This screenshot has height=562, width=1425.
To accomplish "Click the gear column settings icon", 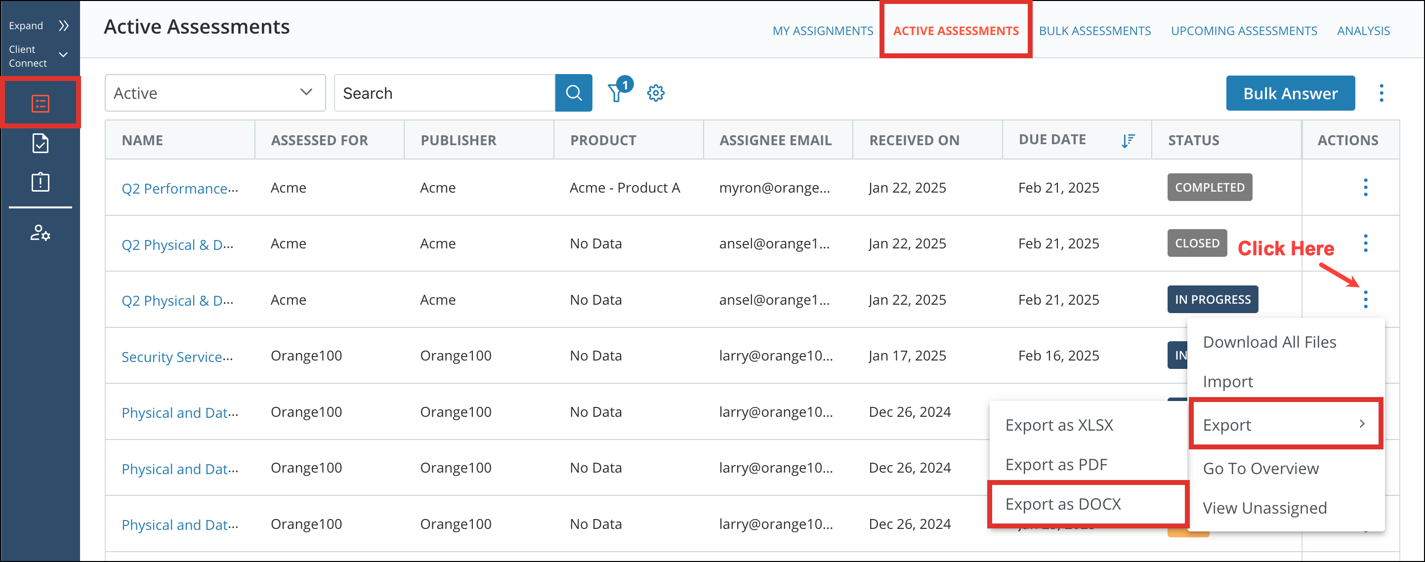I will click(x=656, y=93).
